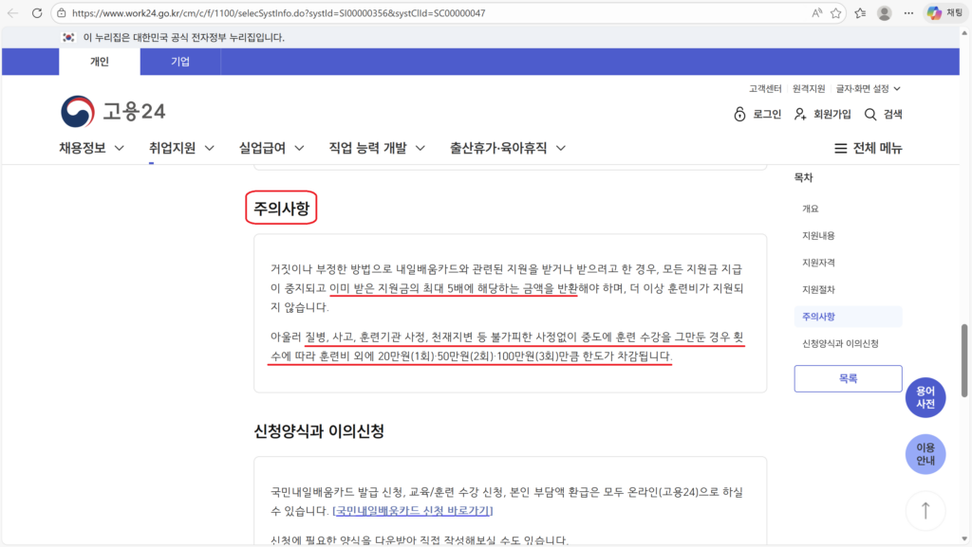Jump to 지원자격 in table of contents
This screenshot has height=547, width=972.
(x=818, y=262)
